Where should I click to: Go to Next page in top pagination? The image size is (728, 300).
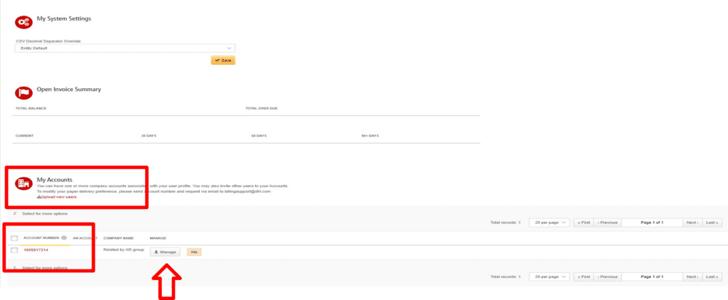tap(692, 223)
